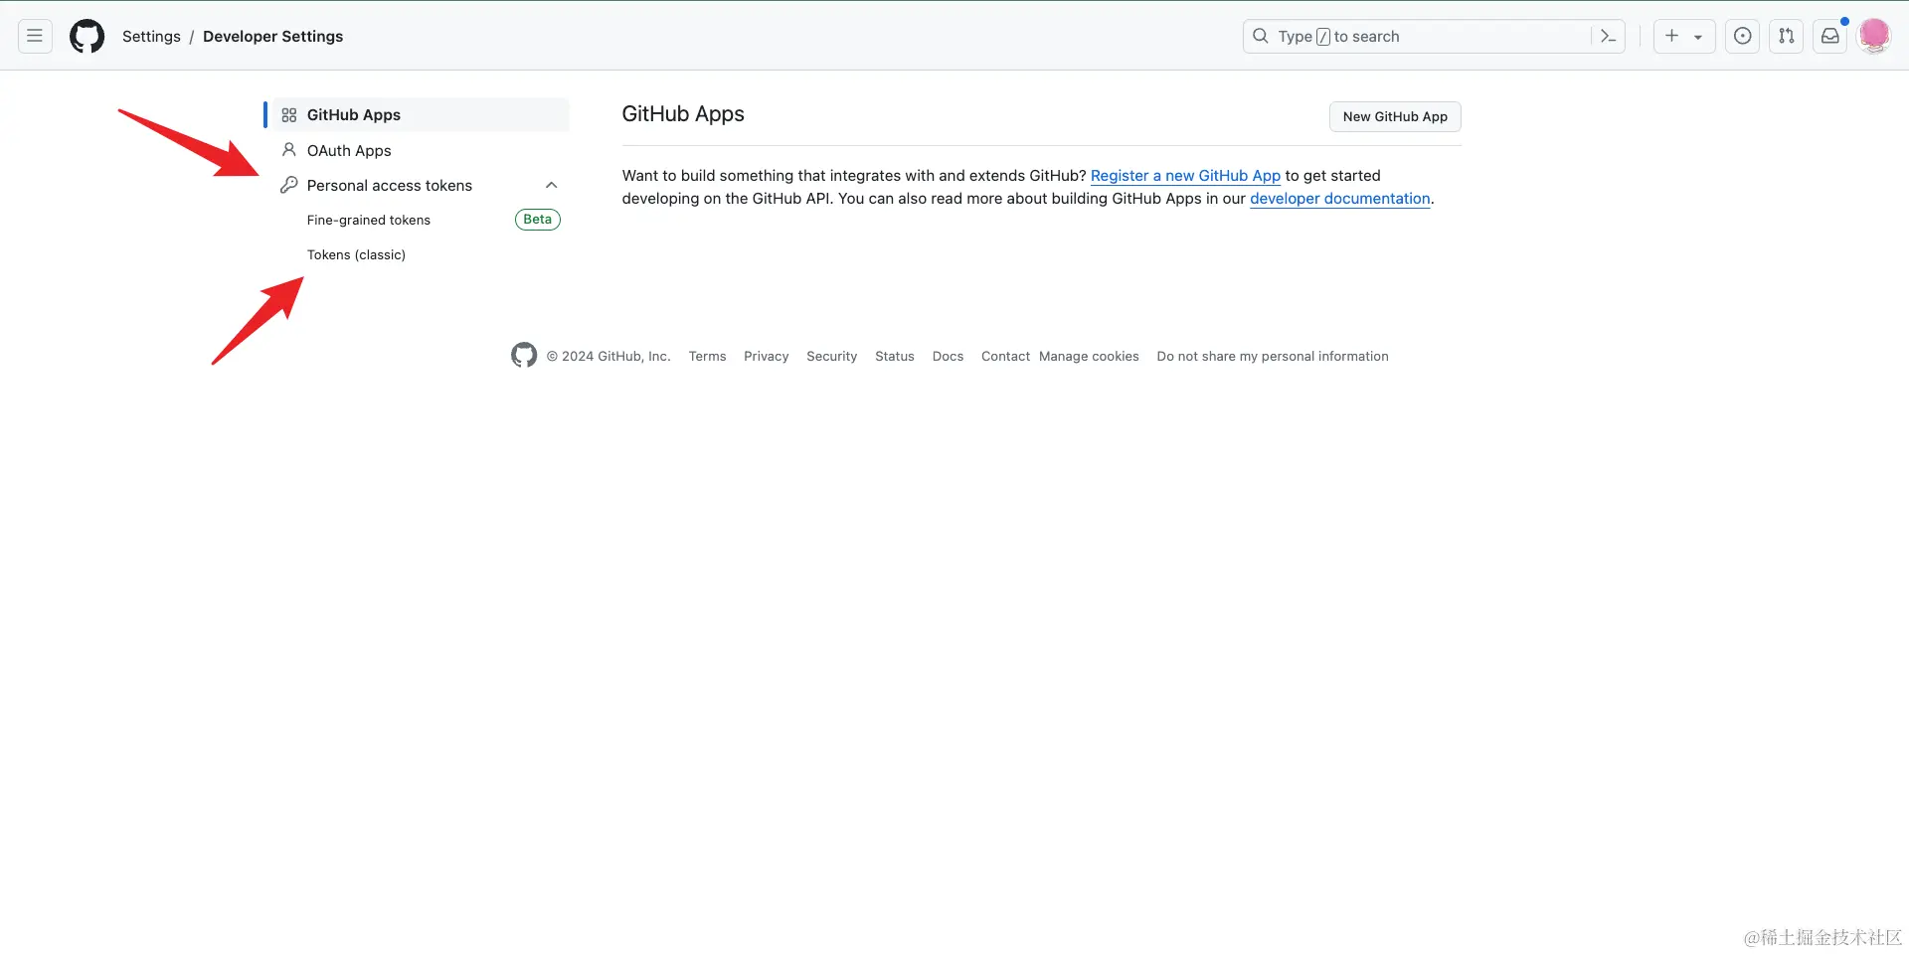Focus the 'Type / to search' field
The image size is (1909, 954).
1434,36
